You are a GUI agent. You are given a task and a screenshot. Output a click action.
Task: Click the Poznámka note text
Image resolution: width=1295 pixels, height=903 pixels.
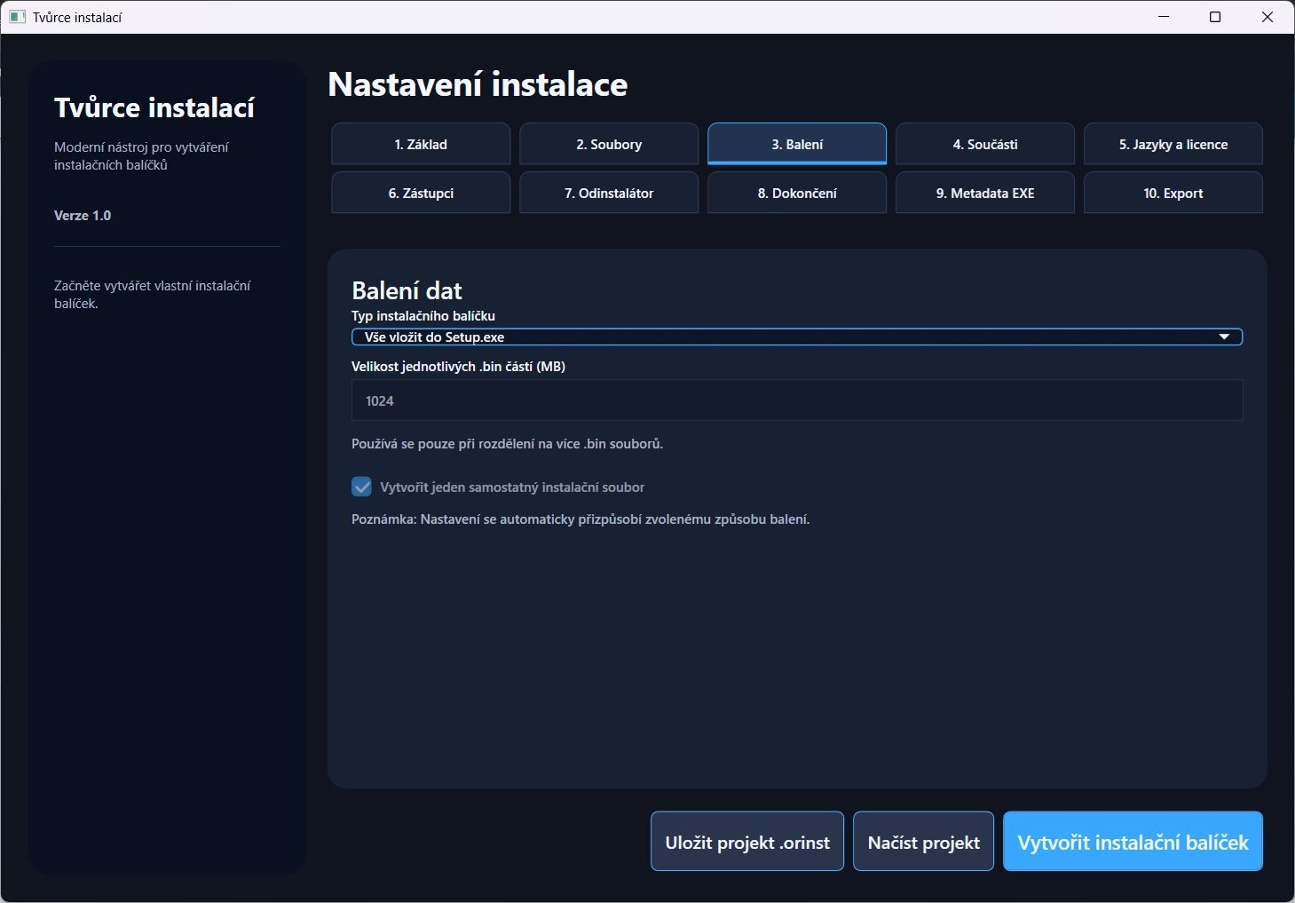pyautogui.click(x=580, y=519)
